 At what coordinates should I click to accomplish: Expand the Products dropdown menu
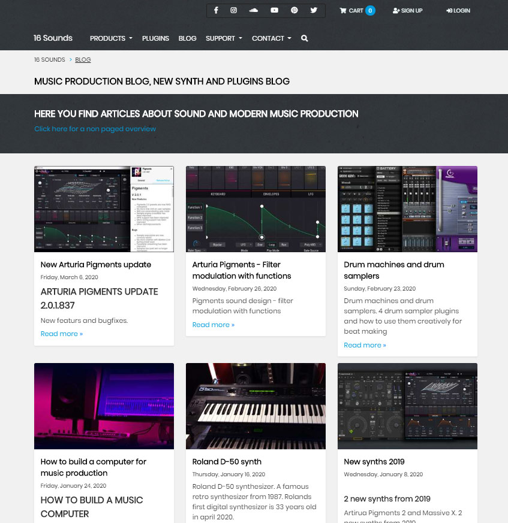click(111, 38)
